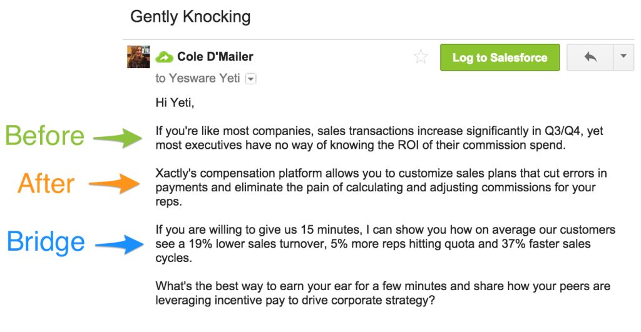Click the green Before label
This screenshot has height=332, width=641.
tap(44, 136)
